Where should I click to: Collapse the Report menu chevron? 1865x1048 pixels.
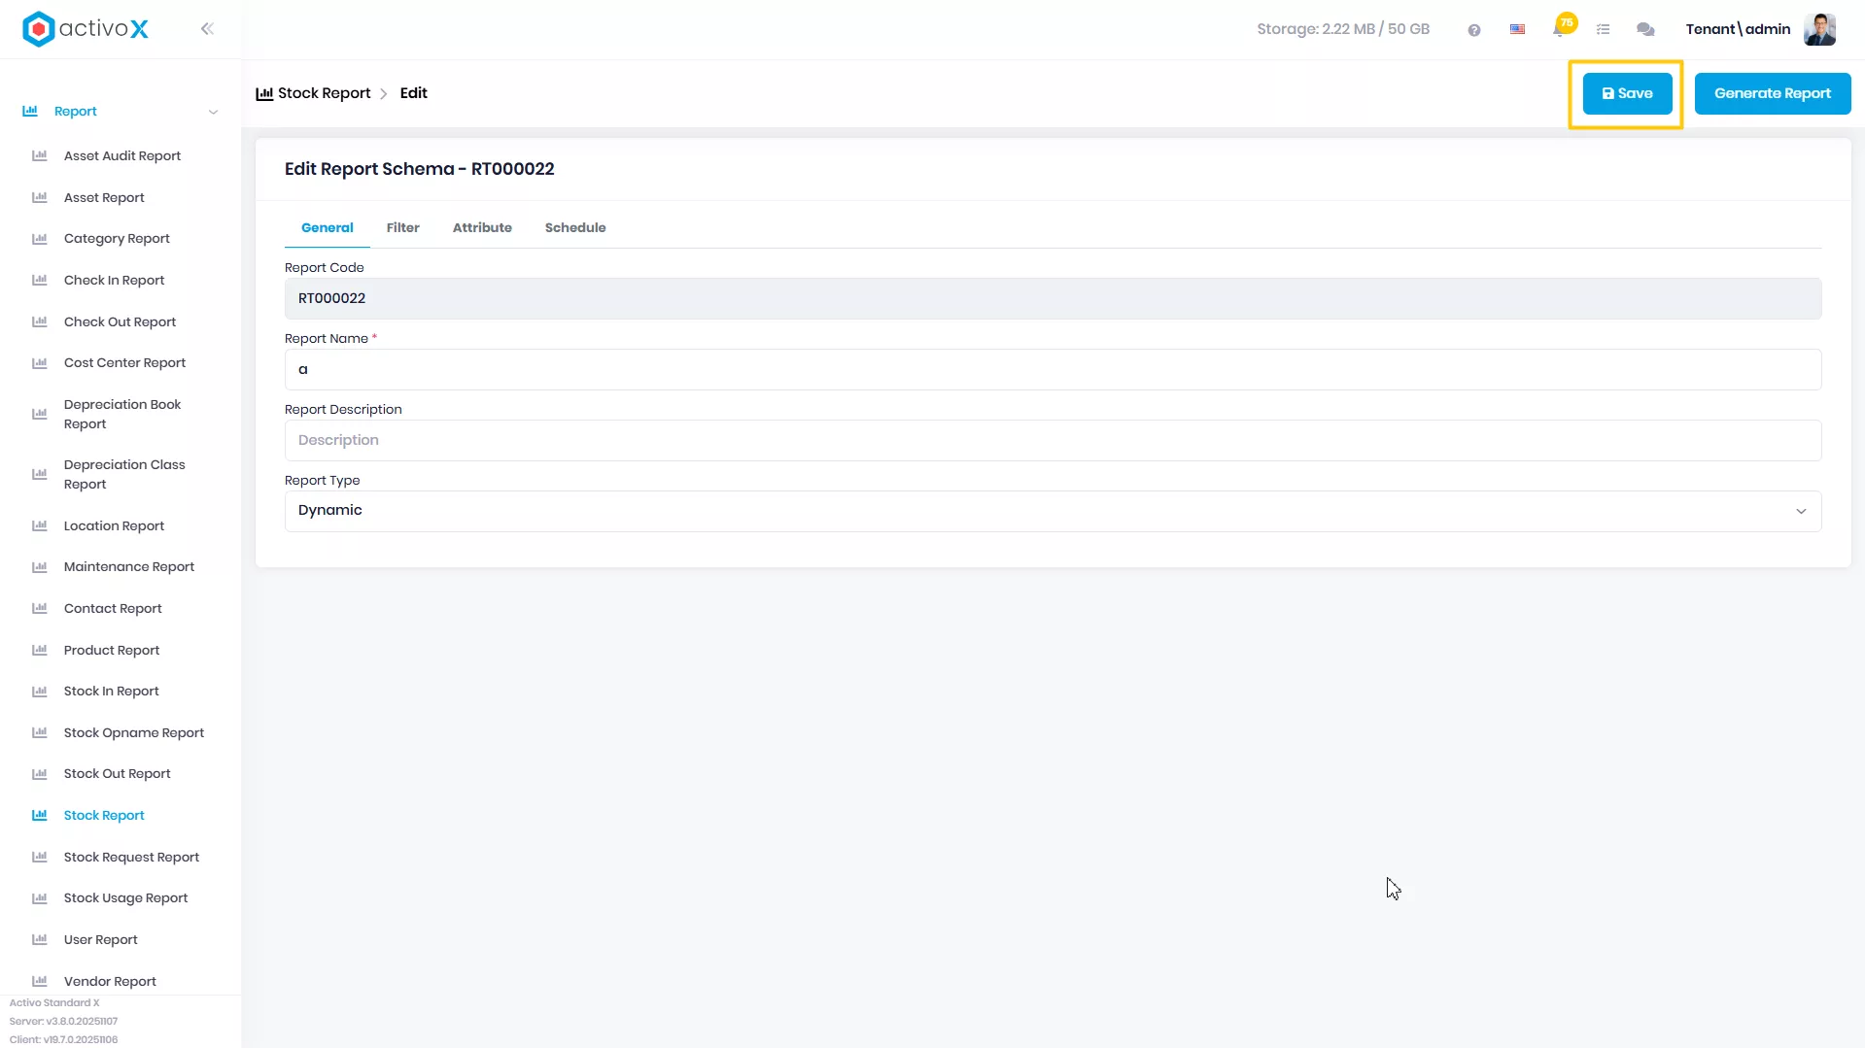[213, 112]
